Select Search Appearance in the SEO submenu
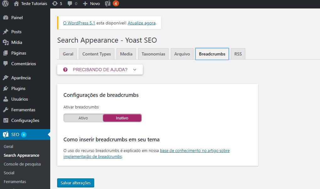 21,155
